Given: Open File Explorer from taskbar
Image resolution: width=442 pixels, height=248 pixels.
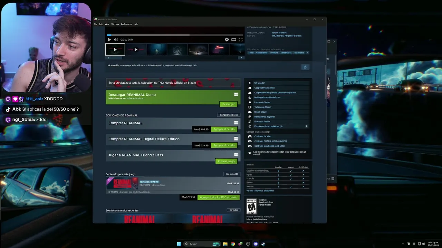Looking at the screenshot, I should (x=225, y=244).
